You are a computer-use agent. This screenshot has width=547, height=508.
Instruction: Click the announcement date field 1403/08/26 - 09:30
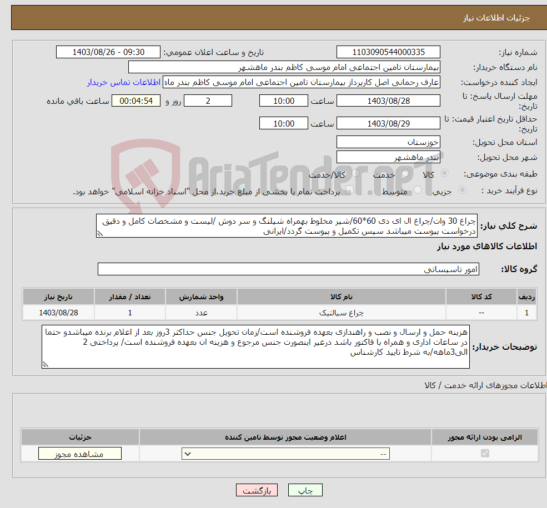point(108,52)
